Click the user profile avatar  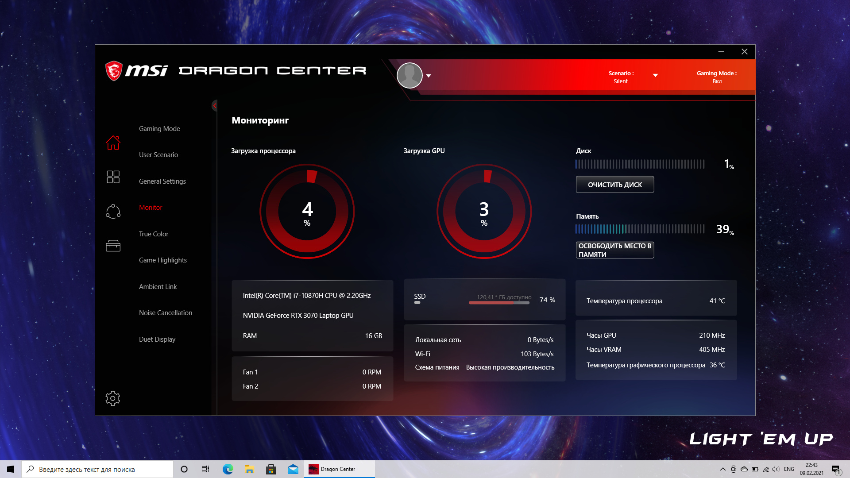410,75
